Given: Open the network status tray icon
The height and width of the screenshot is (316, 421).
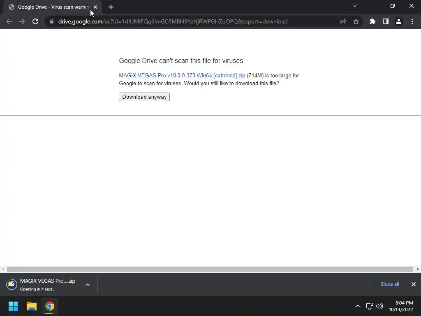Looking at the screenshot, I should click(x=370, y=306).
